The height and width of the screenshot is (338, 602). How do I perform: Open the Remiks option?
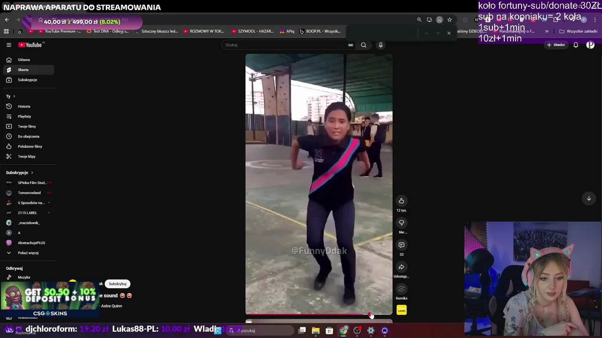point(401,289)
